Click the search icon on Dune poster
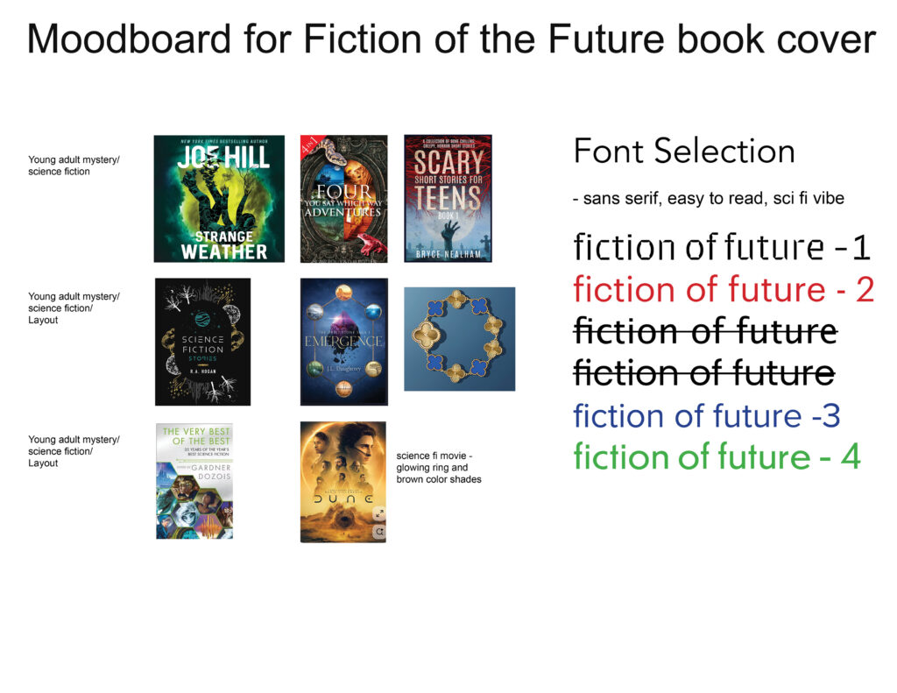Image resolution: width=897 pixels, height=693 pixels. tap(379, 532)
